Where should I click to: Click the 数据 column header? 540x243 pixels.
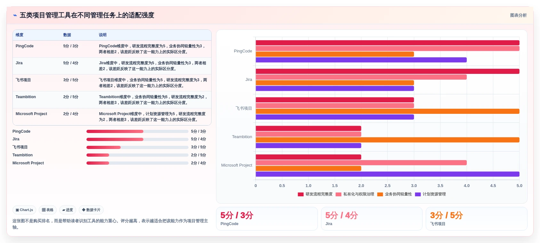pos(67,35)
